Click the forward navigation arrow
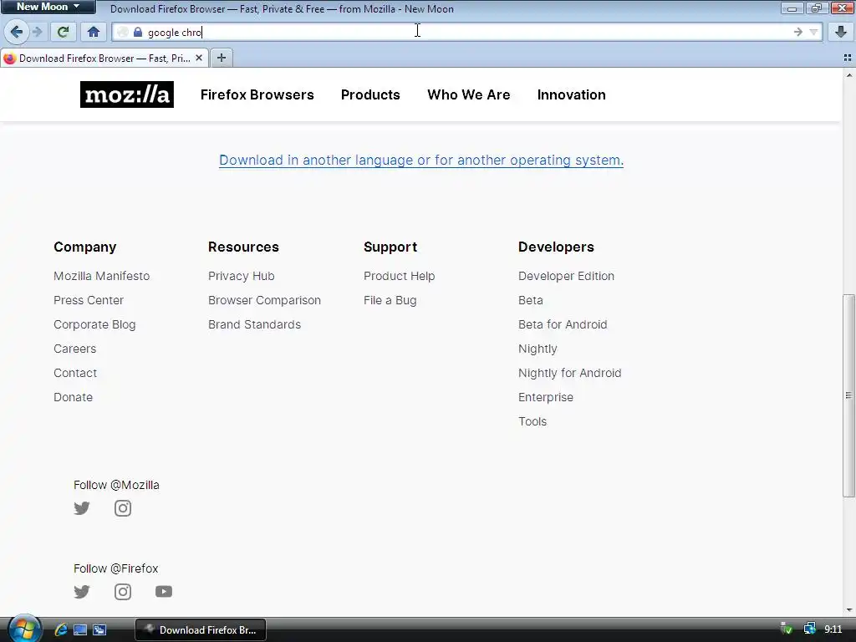Image resolution: width=856 pixels, height=642 pixels. point(37,32)
